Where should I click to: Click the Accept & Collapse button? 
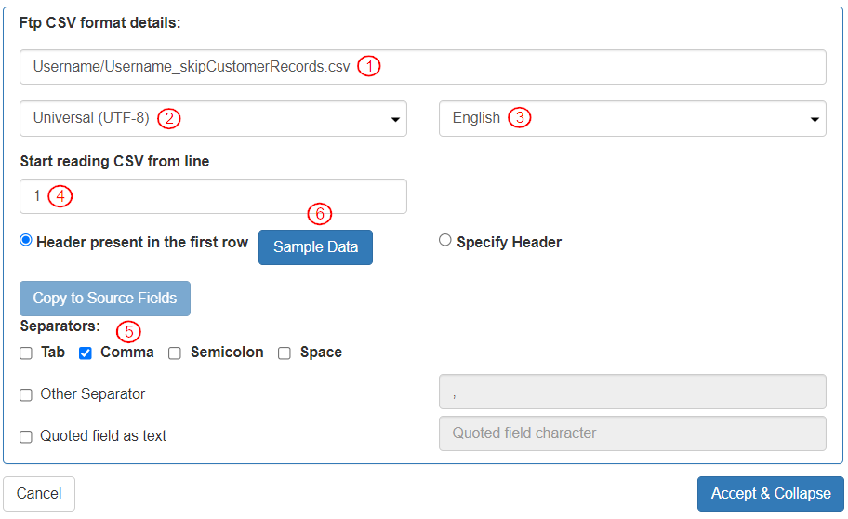pos(770,494)
